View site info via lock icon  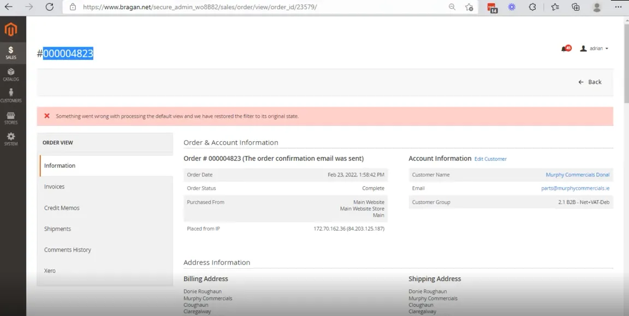[72, 7]
